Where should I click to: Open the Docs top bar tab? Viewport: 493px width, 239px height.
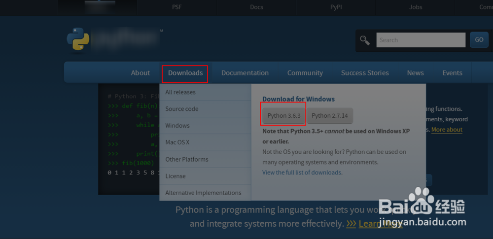[x=256, y=7]
